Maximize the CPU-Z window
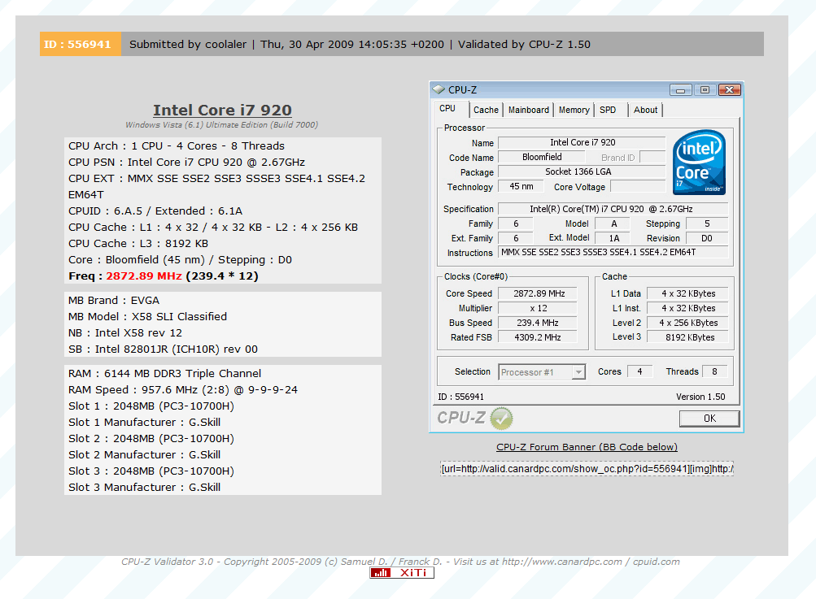Screen dimensions: 816x599 705,90
